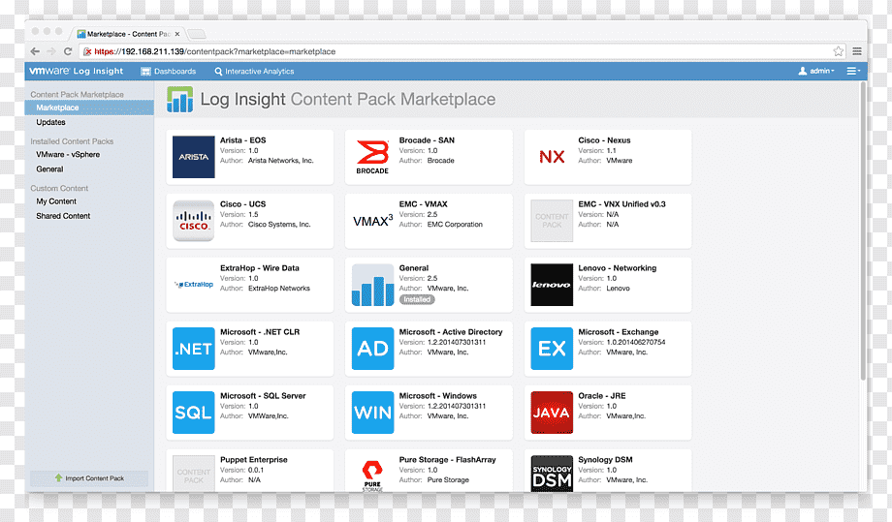Click the Brocade - SAN title
The width and height of the screenshot is (892, 522).
pyautogui.click(x=427, y=140)
